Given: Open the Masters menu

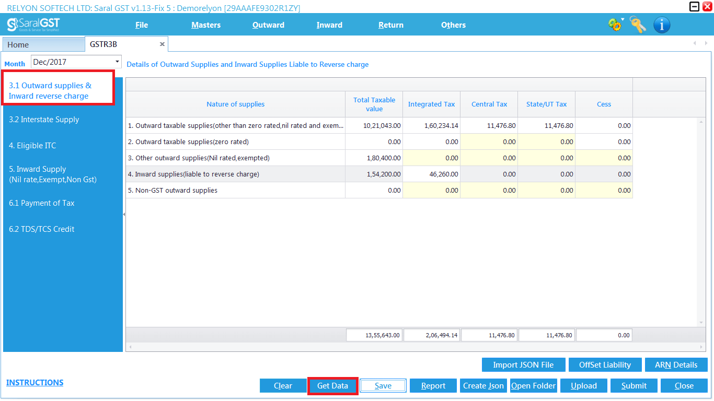Looking at the screenshot, I should click(x=206, y=25).
